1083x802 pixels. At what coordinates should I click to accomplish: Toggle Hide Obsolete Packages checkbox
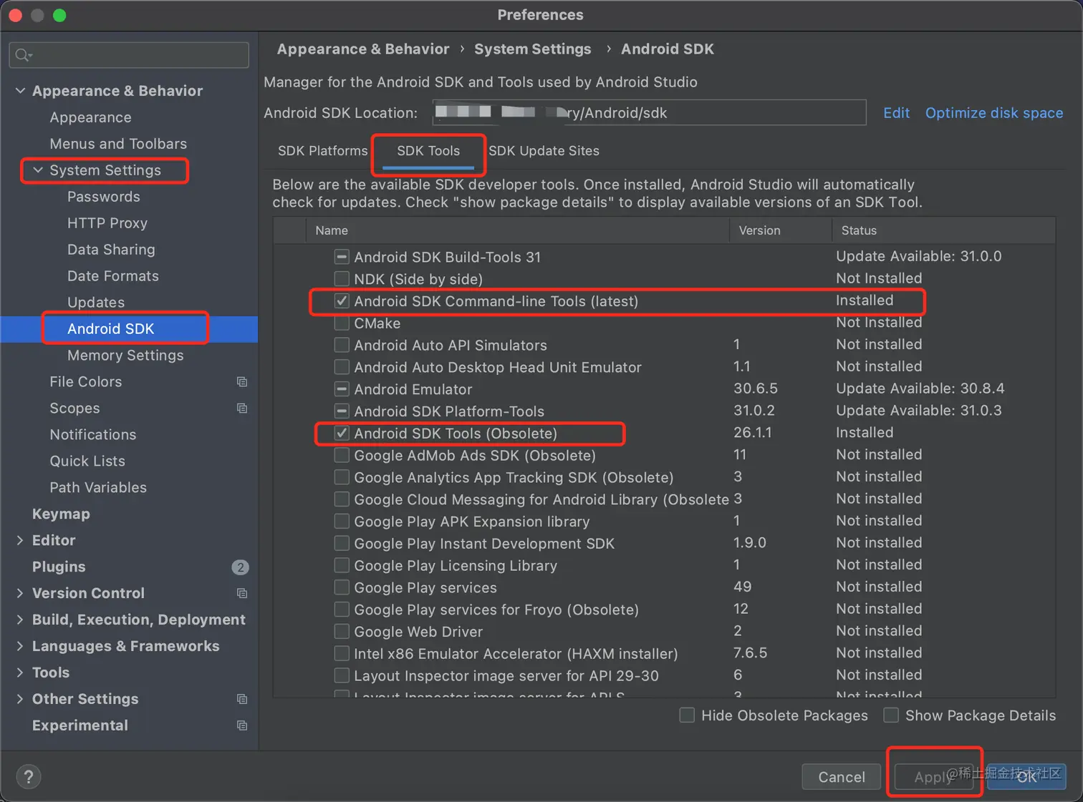pyautogui.click(x=687, y=715)
